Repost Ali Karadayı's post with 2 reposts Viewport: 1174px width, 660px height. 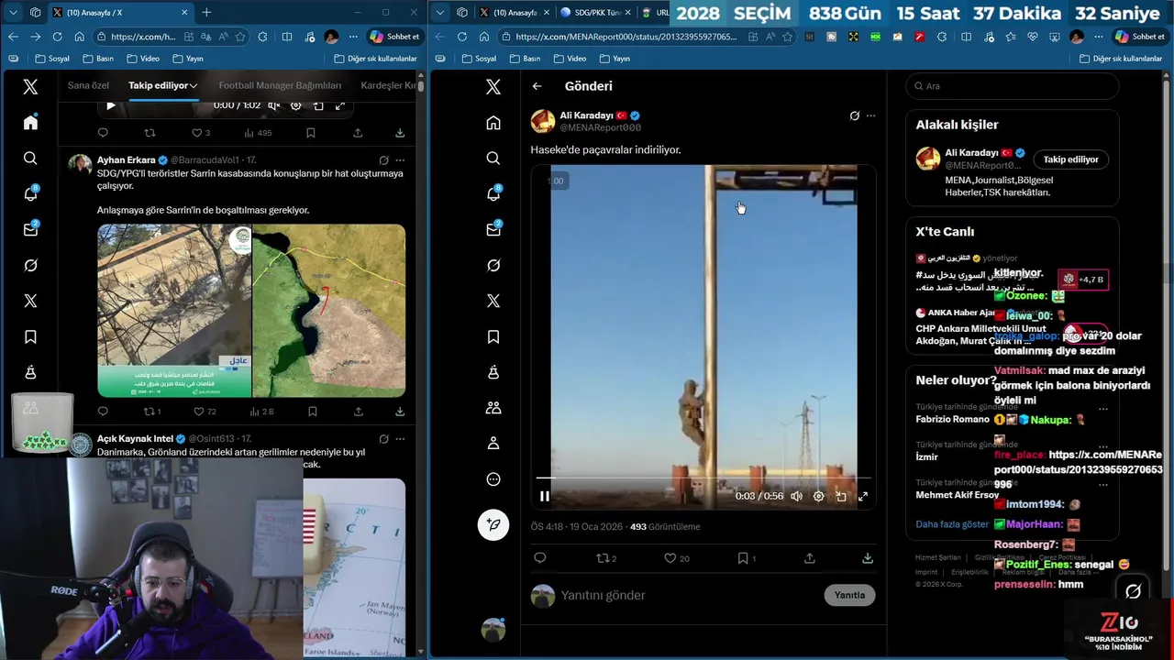point(606,557)
